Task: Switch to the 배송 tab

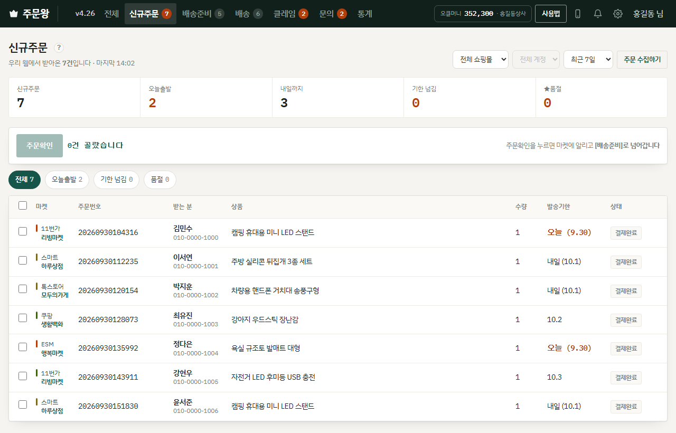Action: coord(249,14)
